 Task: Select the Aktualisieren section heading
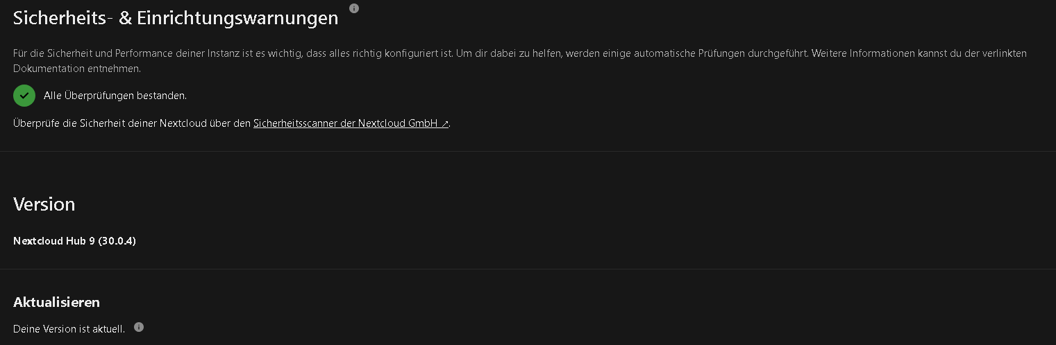pyautogui.click(x=56, y=302)
